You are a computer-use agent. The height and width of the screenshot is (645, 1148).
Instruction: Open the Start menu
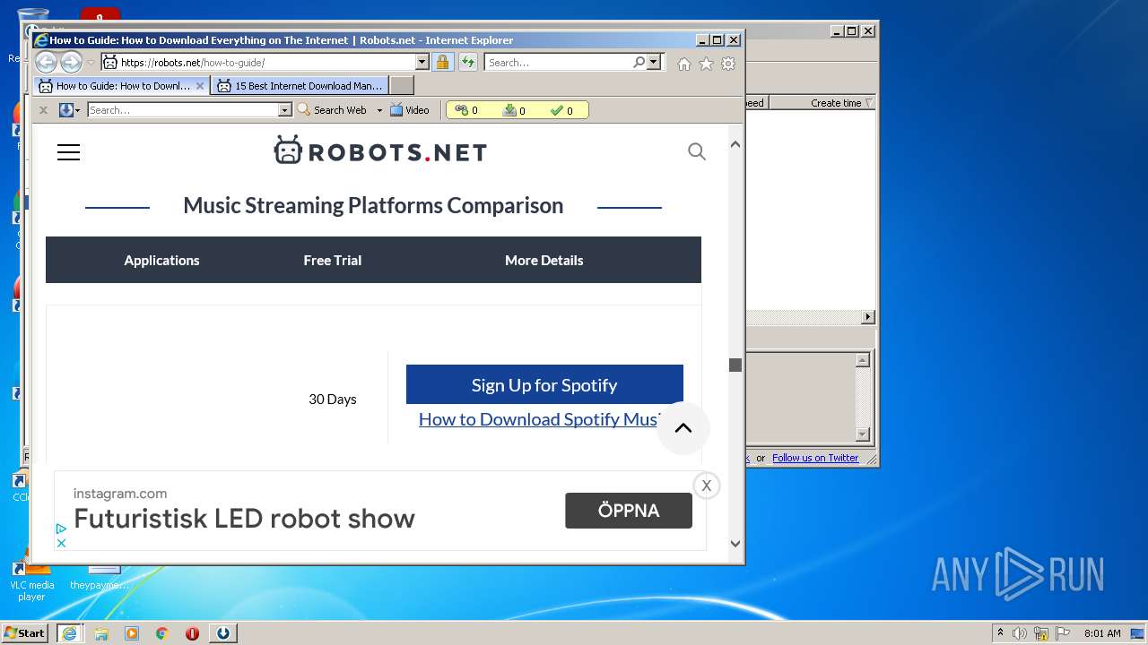tap(25, 632)
